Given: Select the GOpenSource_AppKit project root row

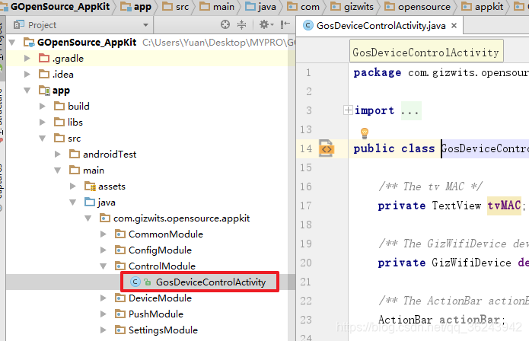Looking at the screenshot, I should (150, 43).
